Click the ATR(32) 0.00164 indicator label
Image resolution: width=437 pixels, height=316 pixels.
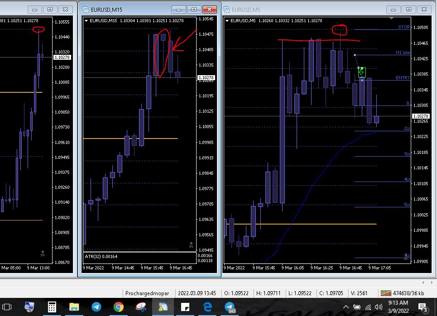[x=101, y=256]
